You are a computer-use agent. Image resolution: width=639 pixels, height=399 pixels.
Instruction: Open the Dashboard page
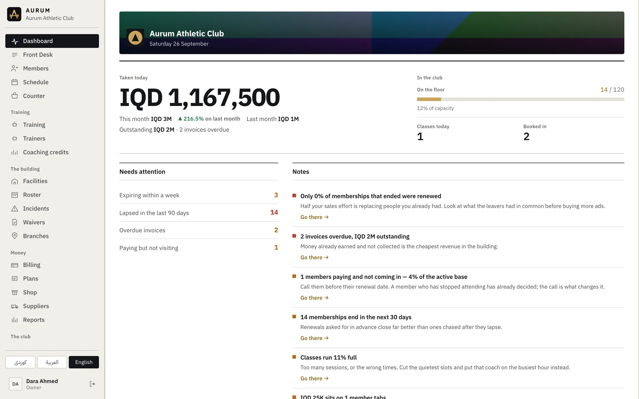[x=52, y=41]
